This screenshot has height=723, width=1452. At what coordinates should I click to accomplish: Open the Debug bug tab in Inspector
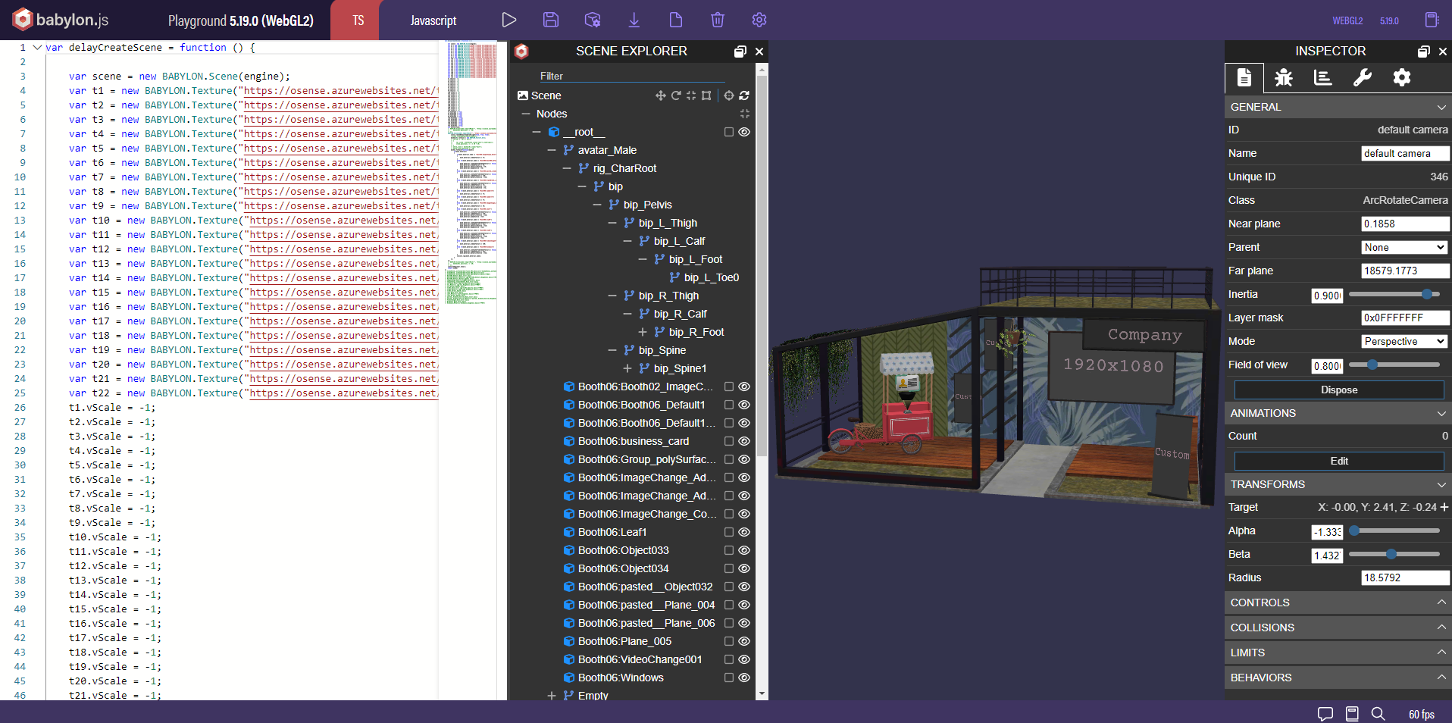[x=1284, y=77]
